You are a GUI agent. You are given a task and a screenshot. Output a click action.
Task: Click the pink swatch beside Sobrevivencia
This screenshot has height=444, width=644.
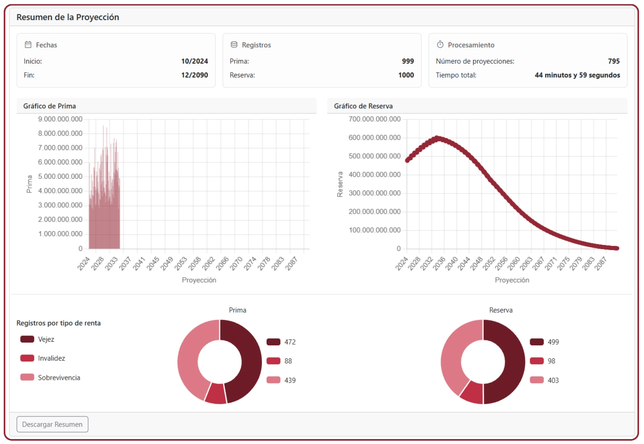(27, 377)
